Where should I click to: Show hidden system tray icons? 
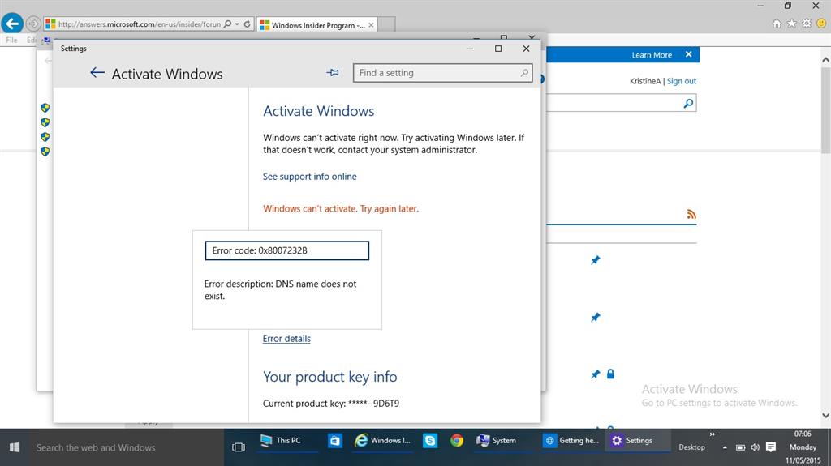click(x=725, y=447)
